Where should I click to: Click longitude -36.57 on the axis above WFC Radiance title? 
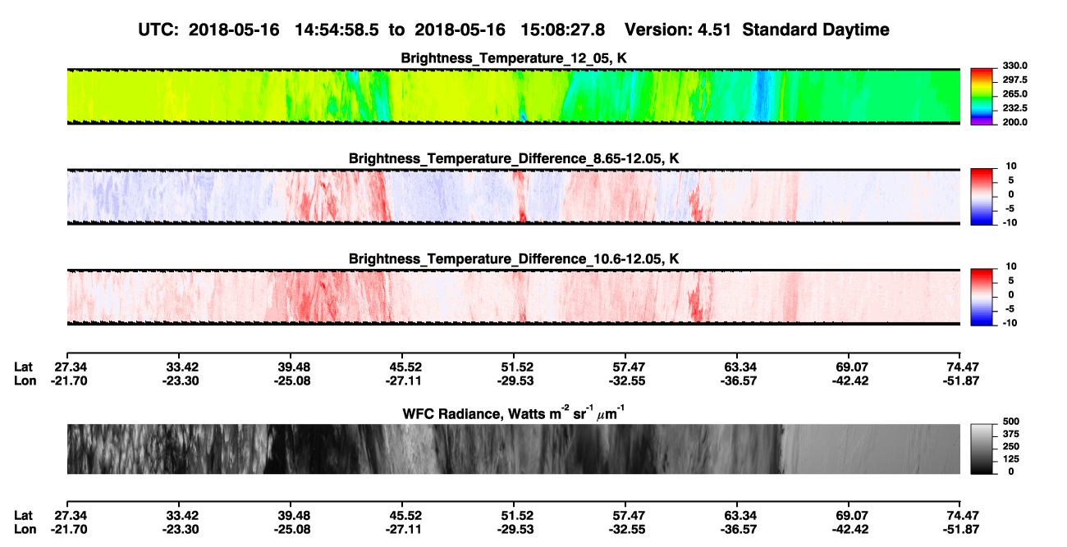click(737, 381)
